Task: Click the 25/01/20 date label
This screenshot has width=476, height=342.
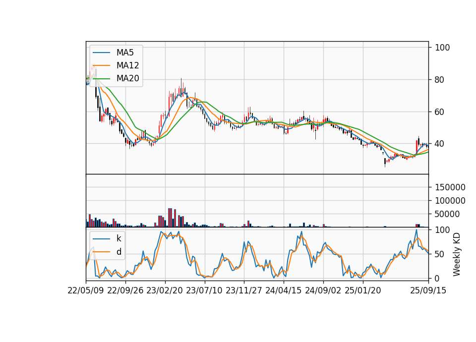Action: pyautogui.click(x=363, y=290)
